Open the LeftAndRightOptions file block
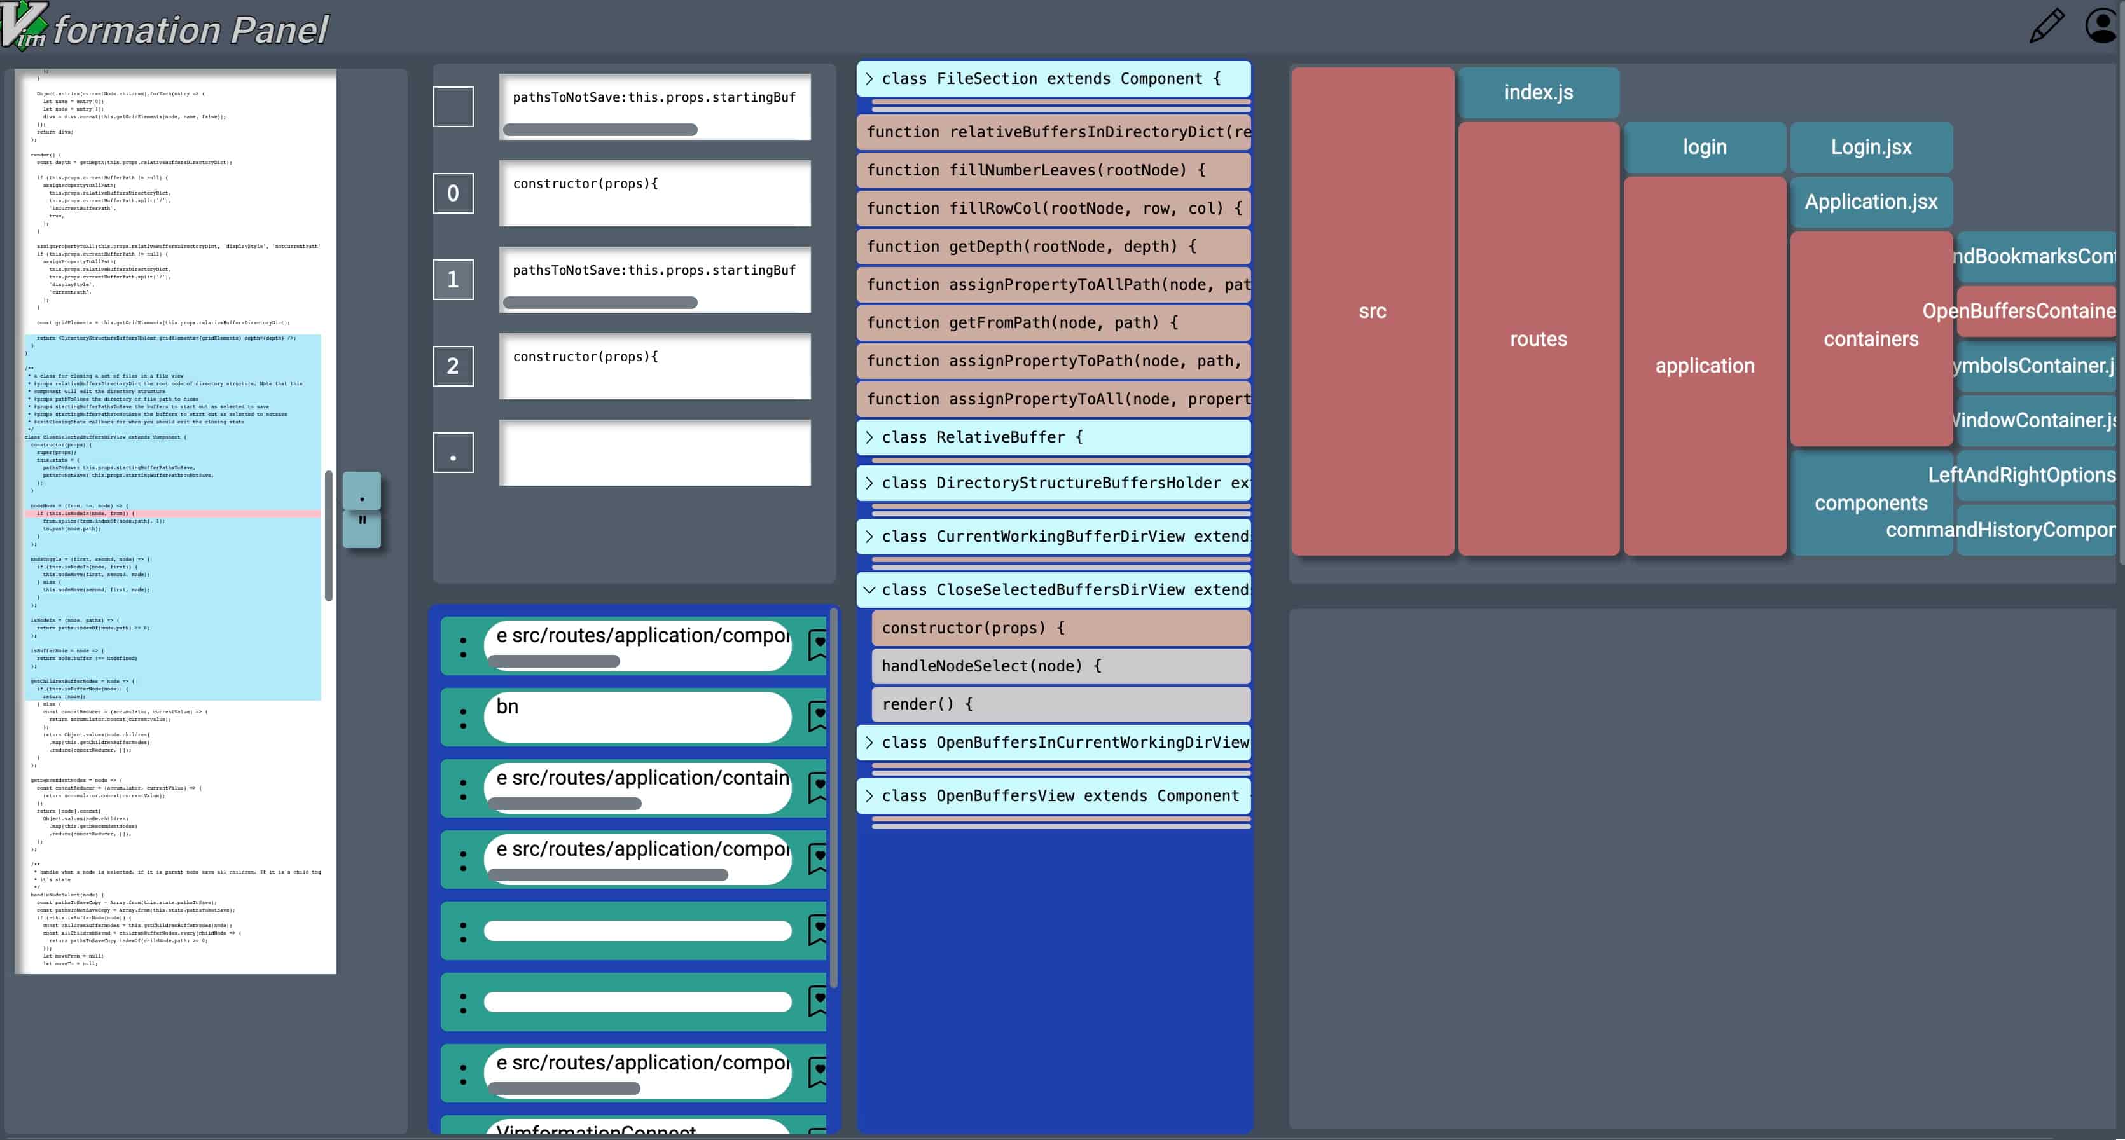The image size is (2125, 1140). 2036,475
